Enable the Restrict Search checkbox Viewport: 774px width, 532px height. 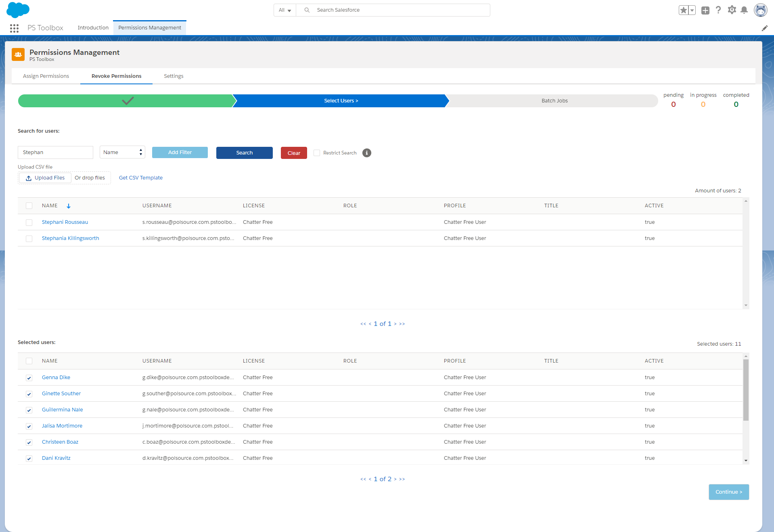[x=317, y=153]
